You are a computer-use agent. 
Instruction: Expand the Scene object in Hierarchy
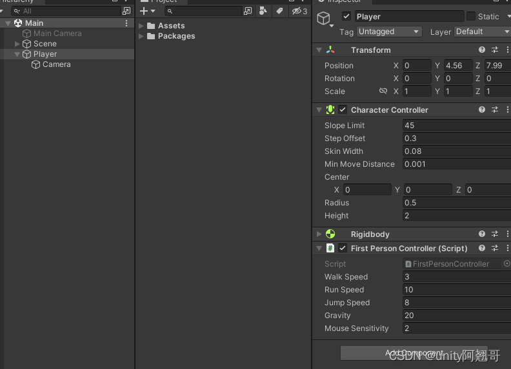point(17,44)
